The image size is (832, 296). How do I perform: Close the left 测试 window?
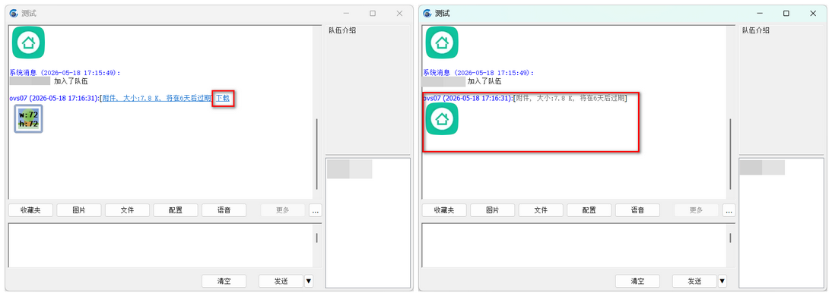399,13
